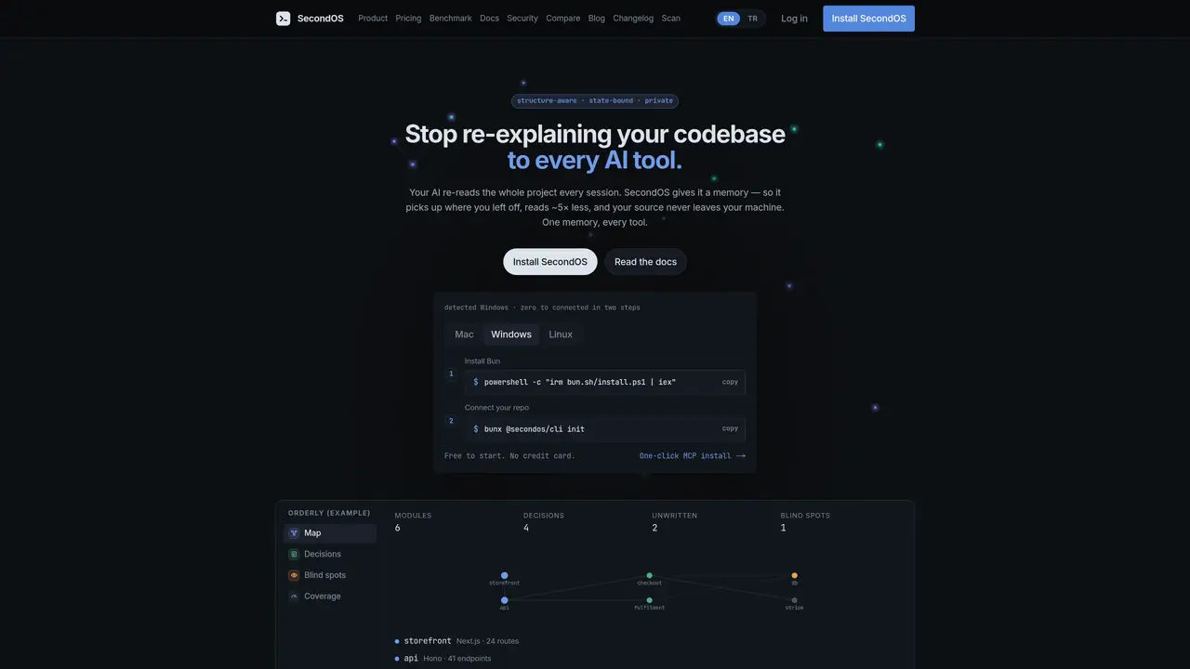Image resolution: width=1190 pixels, height=669 pixels.
Task: Click the stripe node in graph
Action: 795,600
